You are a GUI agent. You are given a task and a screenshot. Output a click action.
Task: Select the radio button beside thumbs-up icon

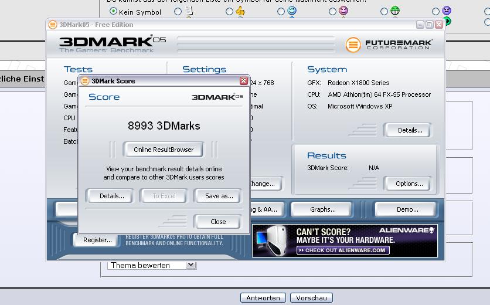(229, 12)
